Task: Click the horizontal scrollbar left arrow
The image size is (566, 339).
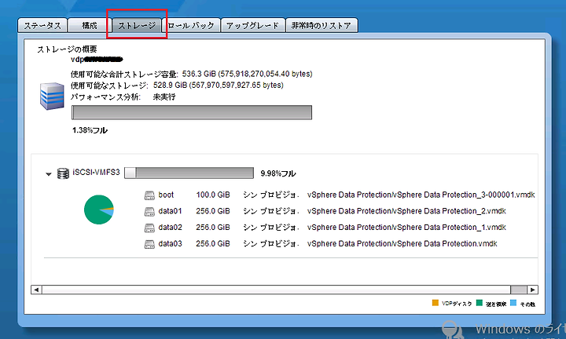Action: [36, 290]
